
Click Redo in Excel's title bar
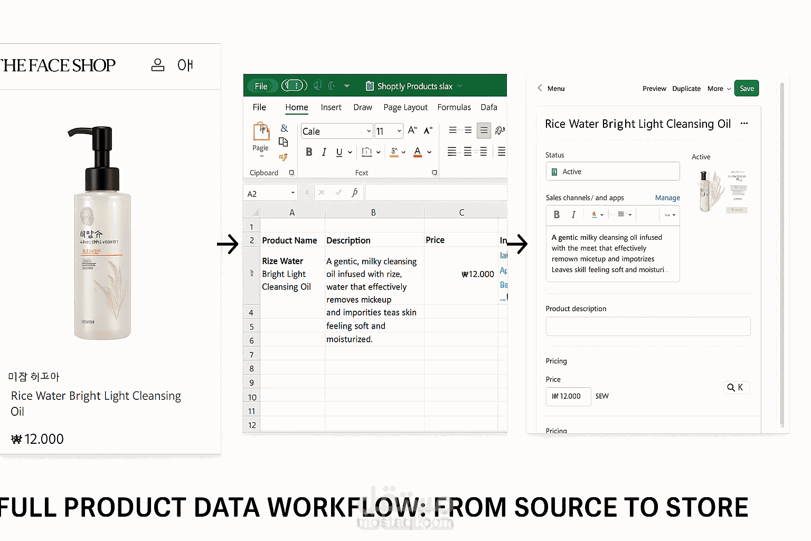pos(332,86)
